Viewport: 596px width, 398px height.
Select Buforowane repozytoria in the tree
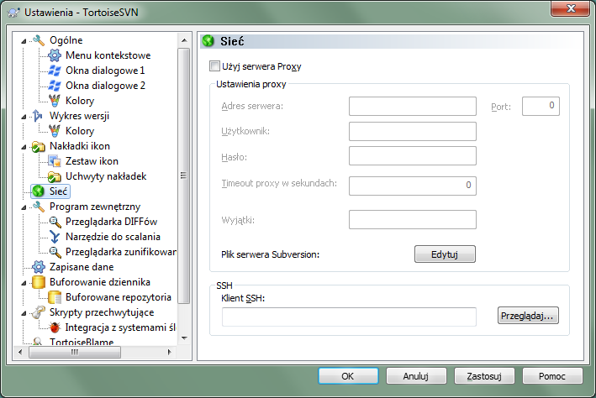[x=119, y=297]
